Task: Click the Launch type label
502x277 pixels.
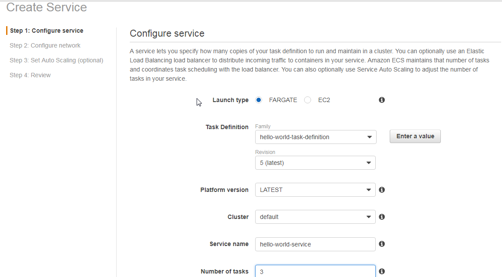Action: 231,100
